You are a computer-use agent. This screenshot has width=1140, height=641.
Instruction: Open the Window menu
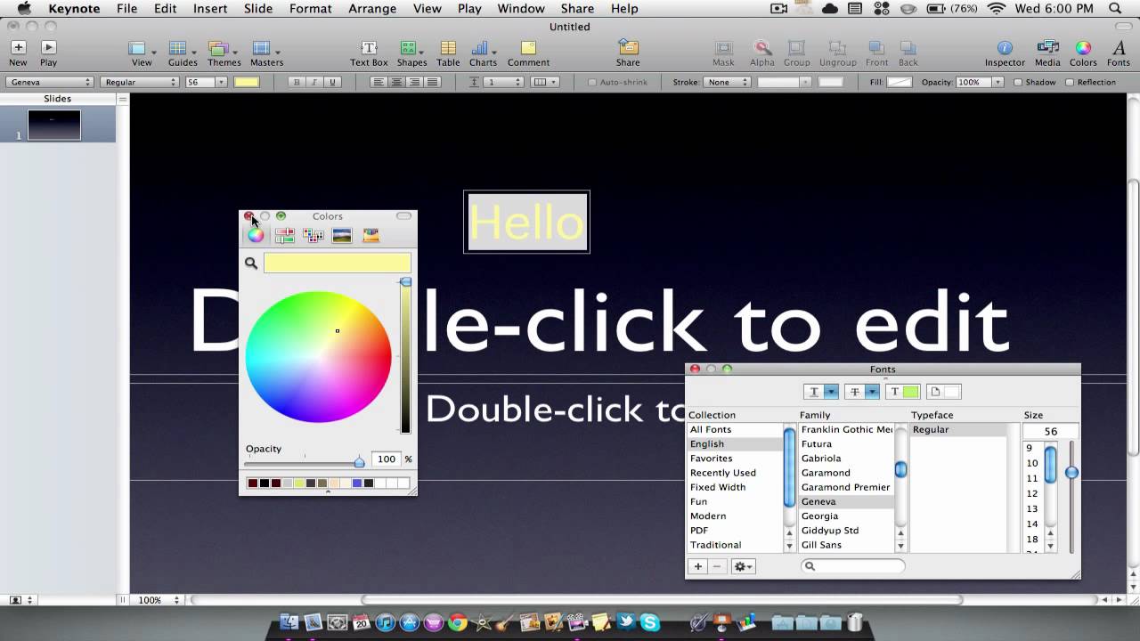[x=521, y=9]
